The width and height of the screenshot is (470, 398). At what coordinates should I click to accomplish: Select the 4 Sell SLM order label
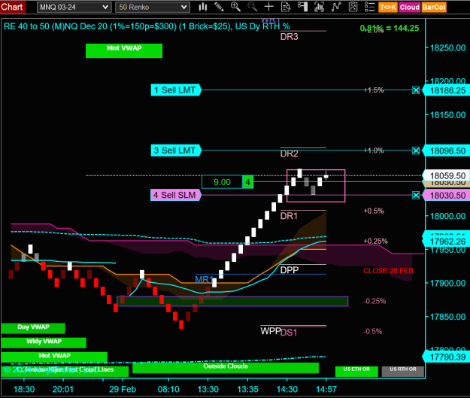tap(176, 195)
